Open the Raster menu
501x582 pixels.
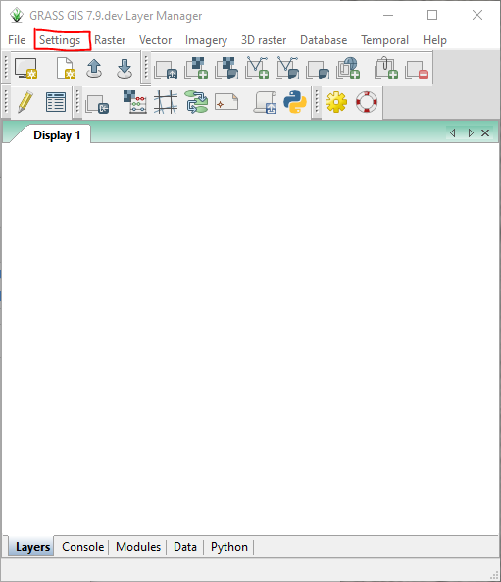[x=110, y=40]
